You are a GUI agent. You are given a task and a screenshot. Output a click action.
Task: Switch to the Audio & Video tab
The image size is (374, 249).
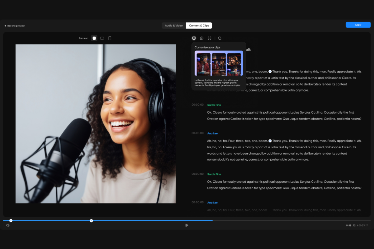tap(174, 25)
